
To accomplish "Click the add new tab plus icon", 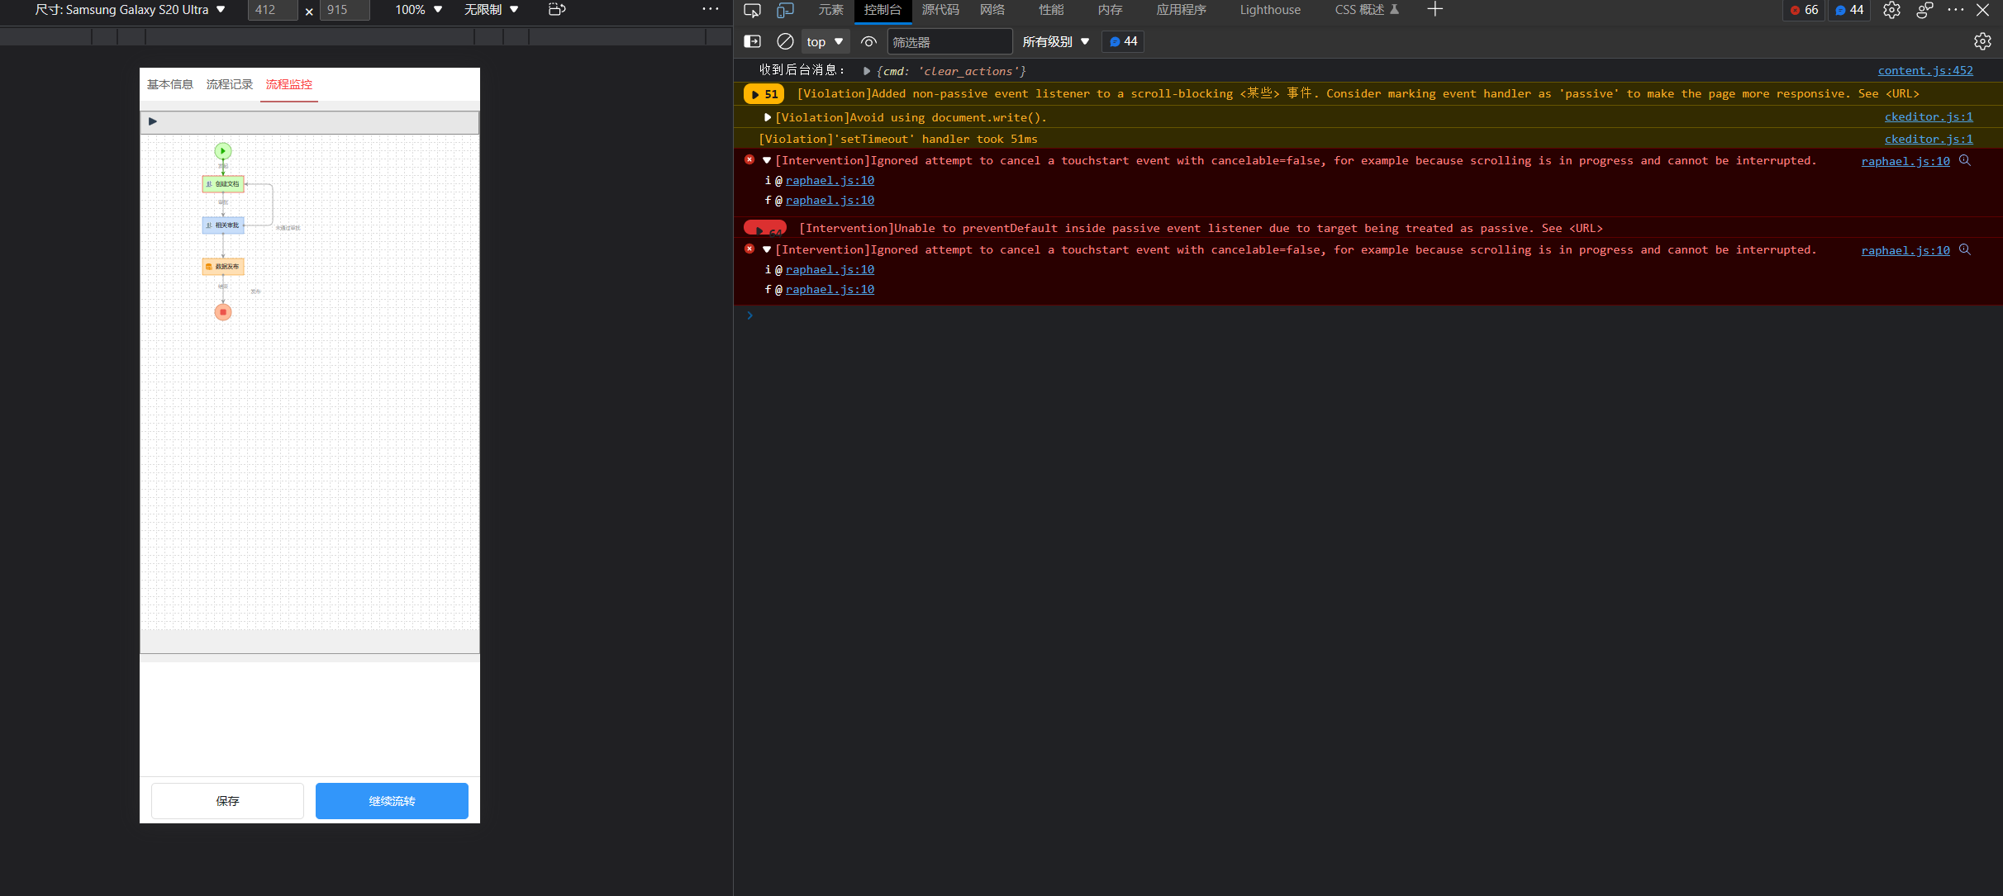I will 1434,10.
